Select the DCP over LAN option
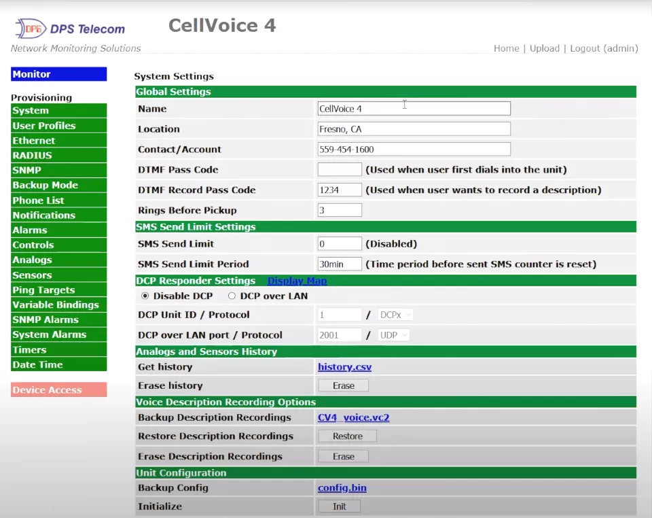This screenshot has height=518, width=652. tap(232, 296)
